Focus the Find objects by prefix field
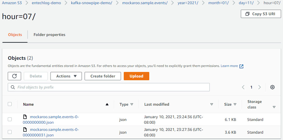 pyautogui.click(x=109, y=87)
